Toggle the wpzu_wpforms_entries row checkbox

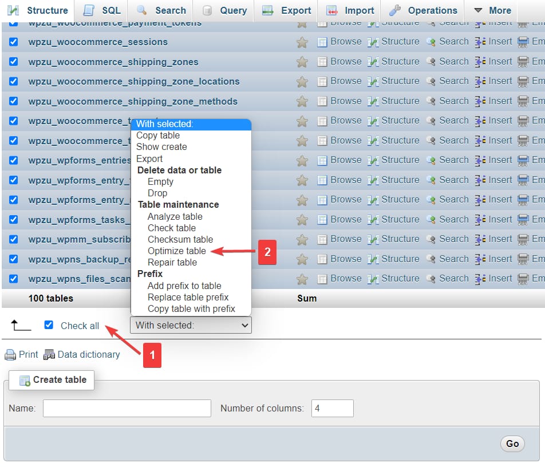point(13,160)
